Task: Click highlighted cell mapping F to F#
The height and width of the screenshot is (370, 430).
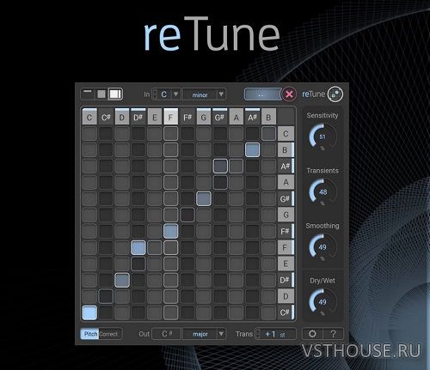Action: point(171,231)
